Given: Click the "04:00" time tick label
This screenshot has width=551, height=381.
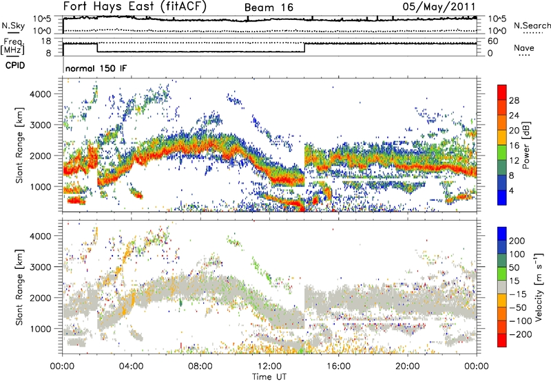Looking at the screenshot, I should point(132,367).
